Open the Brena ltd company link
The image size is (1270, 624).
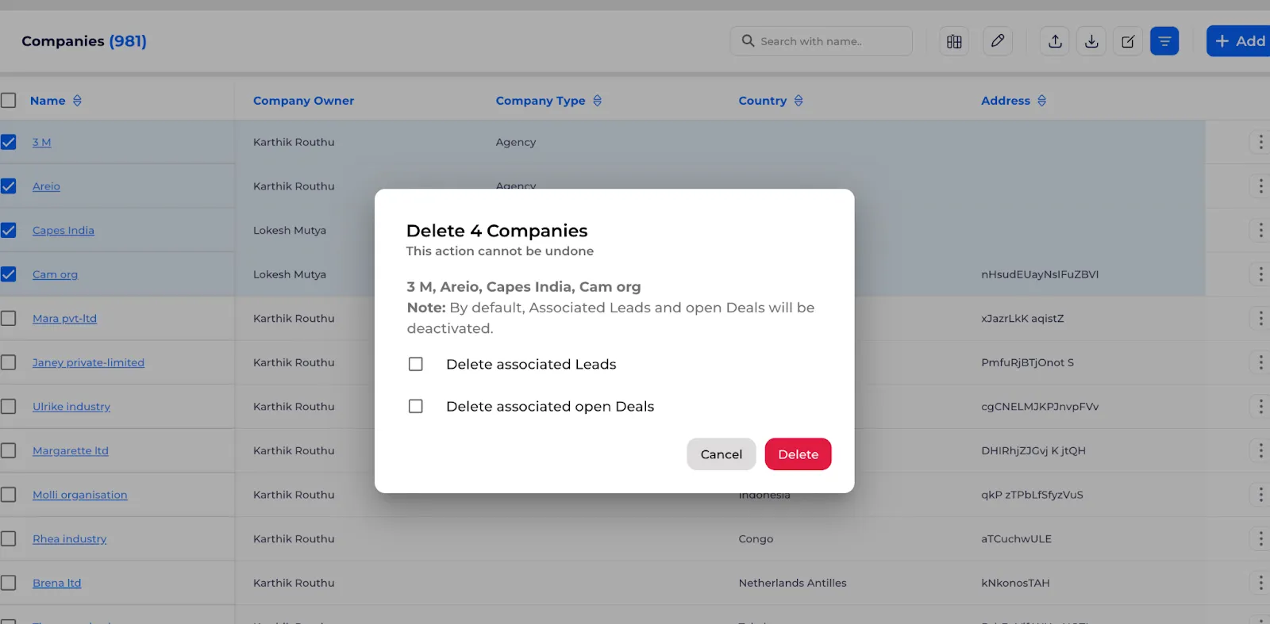pos(56,583)
